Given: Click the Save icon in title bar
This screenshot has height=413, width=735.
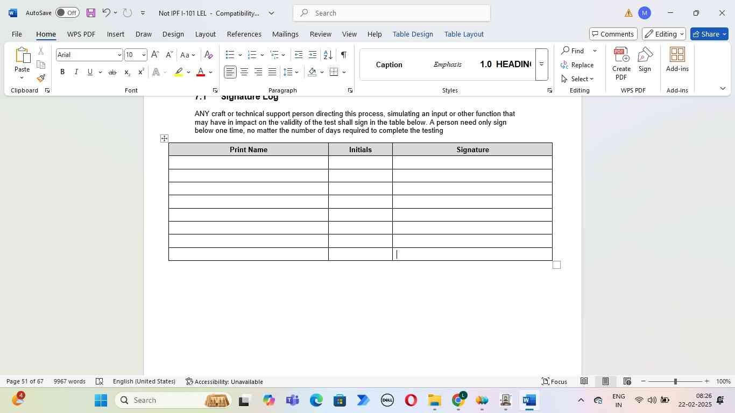Looking at the screenshot, I should [90, 13].
